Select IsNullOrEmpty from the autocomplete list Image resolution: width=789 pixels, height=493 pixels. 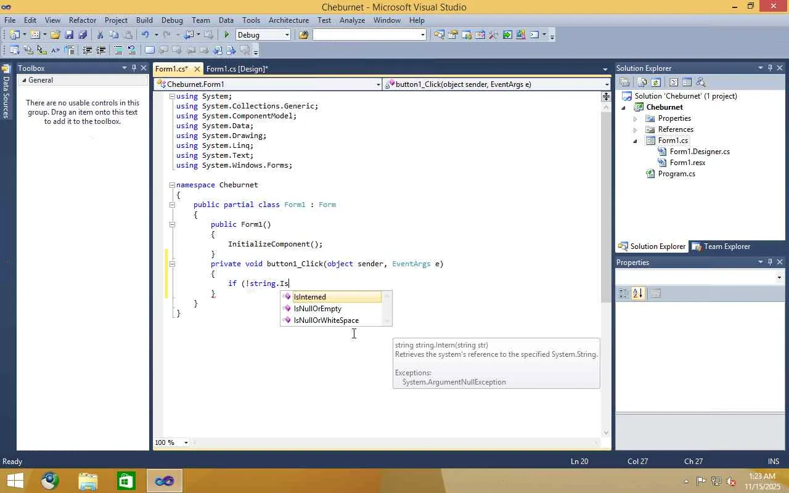click(317, 309)
